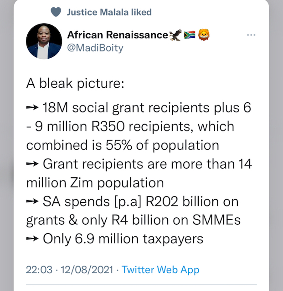Click the arrow before 'Only 6.9 million taxpayers'
Screen dimensions: 283x291
[32, 238]
